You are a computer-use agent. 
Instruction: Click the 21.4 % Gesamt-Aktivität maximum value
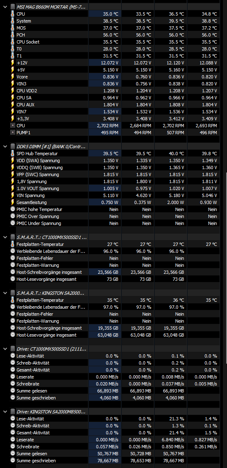click(x=176, y=432)
